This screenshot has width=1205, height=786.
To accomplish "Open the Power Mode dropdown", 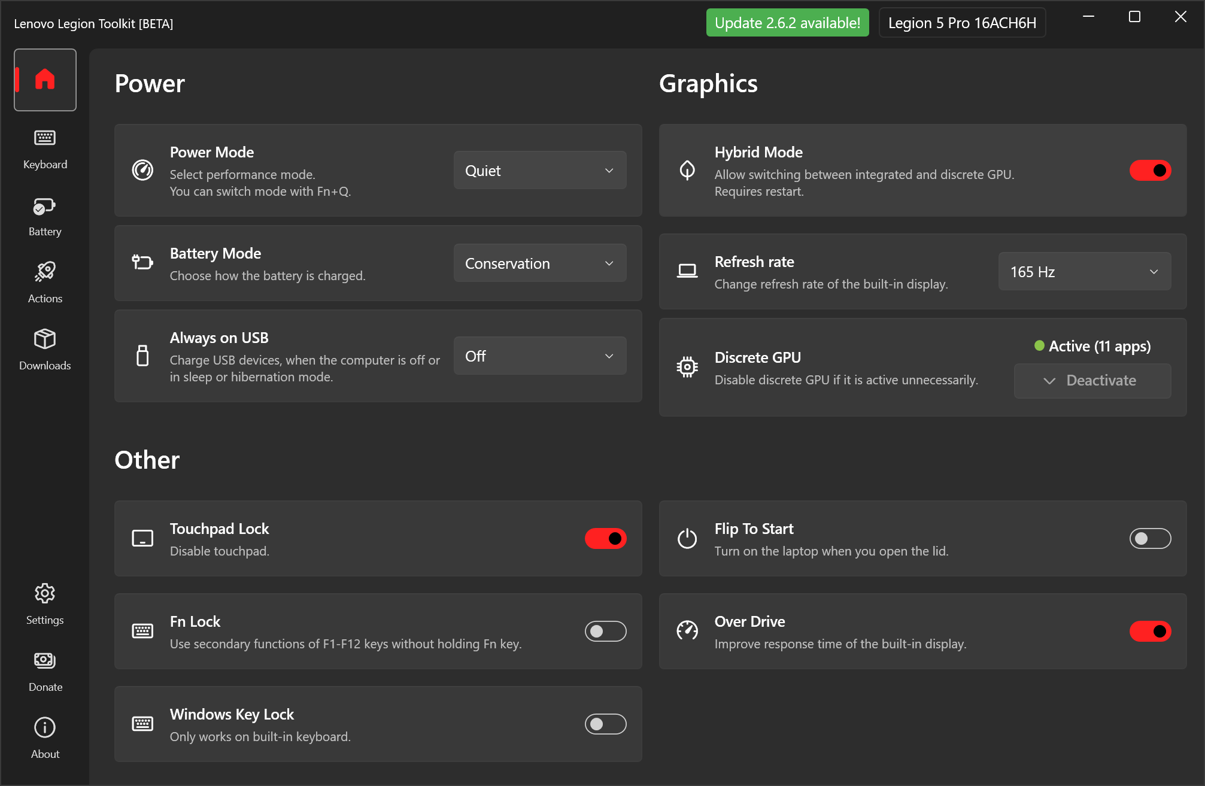I will click(x=539, y=170).
